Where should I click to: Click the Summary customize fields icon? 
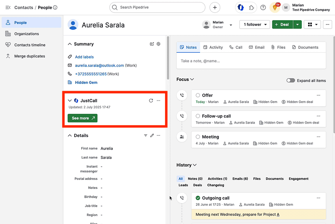(152, 44)
